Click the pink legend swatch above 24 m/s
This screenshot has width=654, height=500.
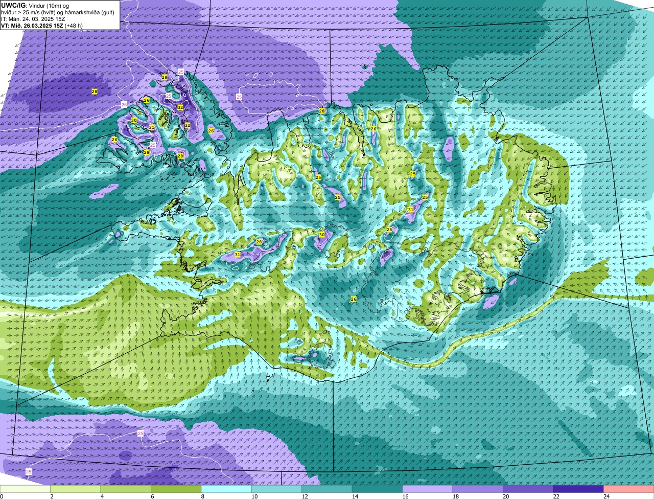[x=628, y=489]
